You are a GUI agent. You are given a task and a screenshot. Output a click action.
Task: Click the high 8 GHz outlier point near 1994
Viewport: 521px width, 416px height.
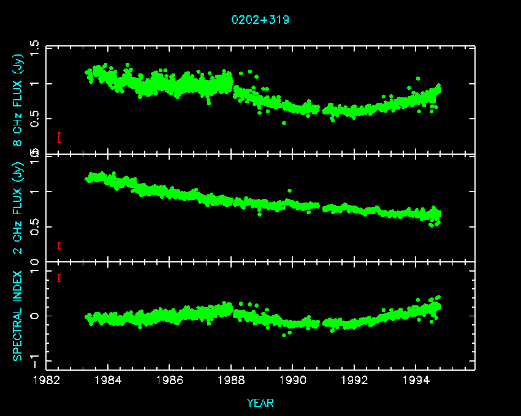[x=418, y=79]
